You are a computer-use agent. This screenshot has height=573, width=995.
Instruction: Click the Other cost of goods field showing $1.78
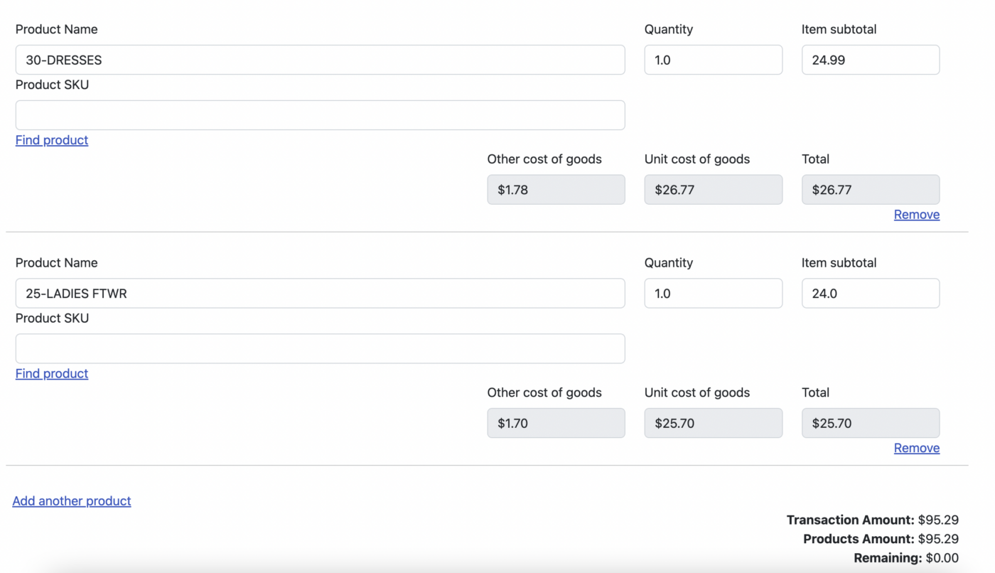[556, 189]
